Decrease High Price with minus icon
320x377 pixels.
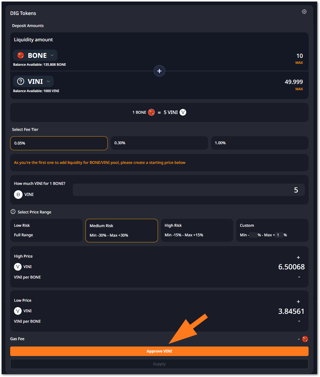click(x=299, y=277)
